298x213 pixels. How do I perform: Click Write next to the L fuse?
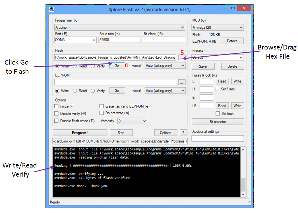coord(237,81)
